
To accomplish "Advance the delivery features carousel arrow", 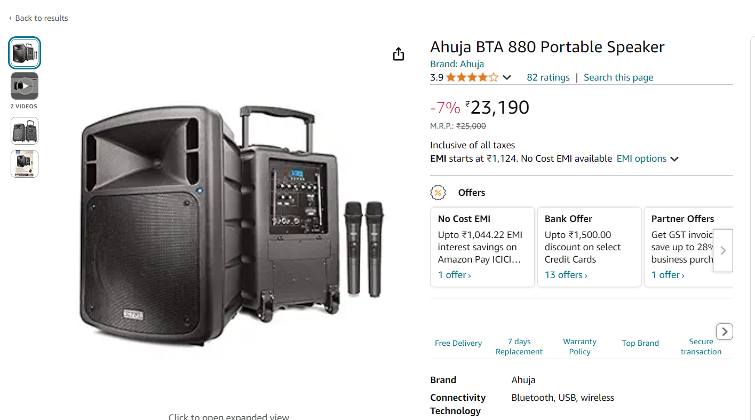I will [x=724, y=331].
